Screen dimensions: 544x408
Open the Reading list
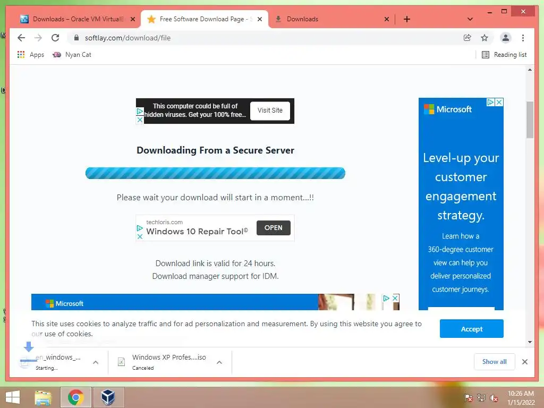tap(505, 55)
